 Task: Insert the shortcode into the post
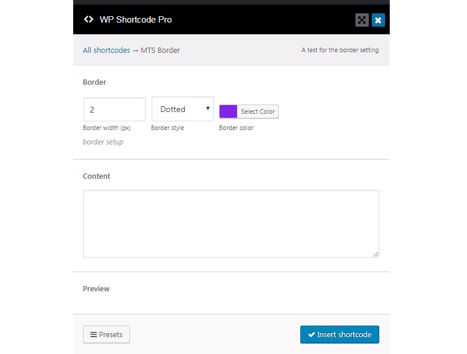[x=339, y=335]
